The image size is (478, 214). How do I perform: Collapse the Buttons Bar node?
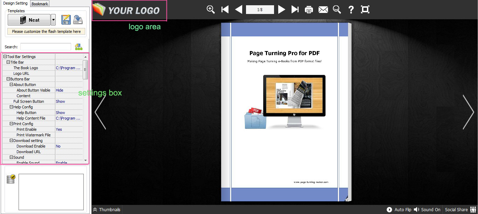[8, 79]
